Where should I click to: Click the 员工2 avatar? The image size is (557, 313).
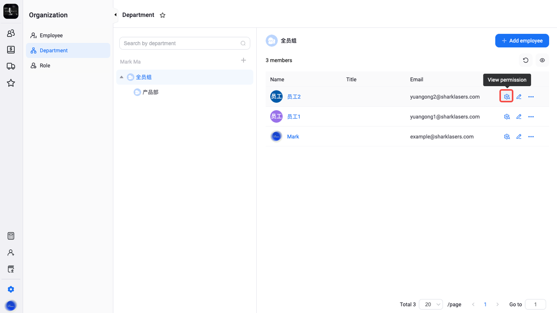[276, 97]
